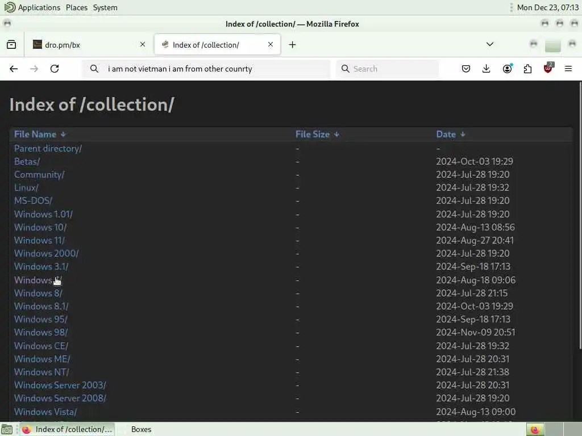Viewport: 582px width, 436px height.
Task: Open the Windows 2000/ folder
Action: pyautogui.click(x=47, y=253)
